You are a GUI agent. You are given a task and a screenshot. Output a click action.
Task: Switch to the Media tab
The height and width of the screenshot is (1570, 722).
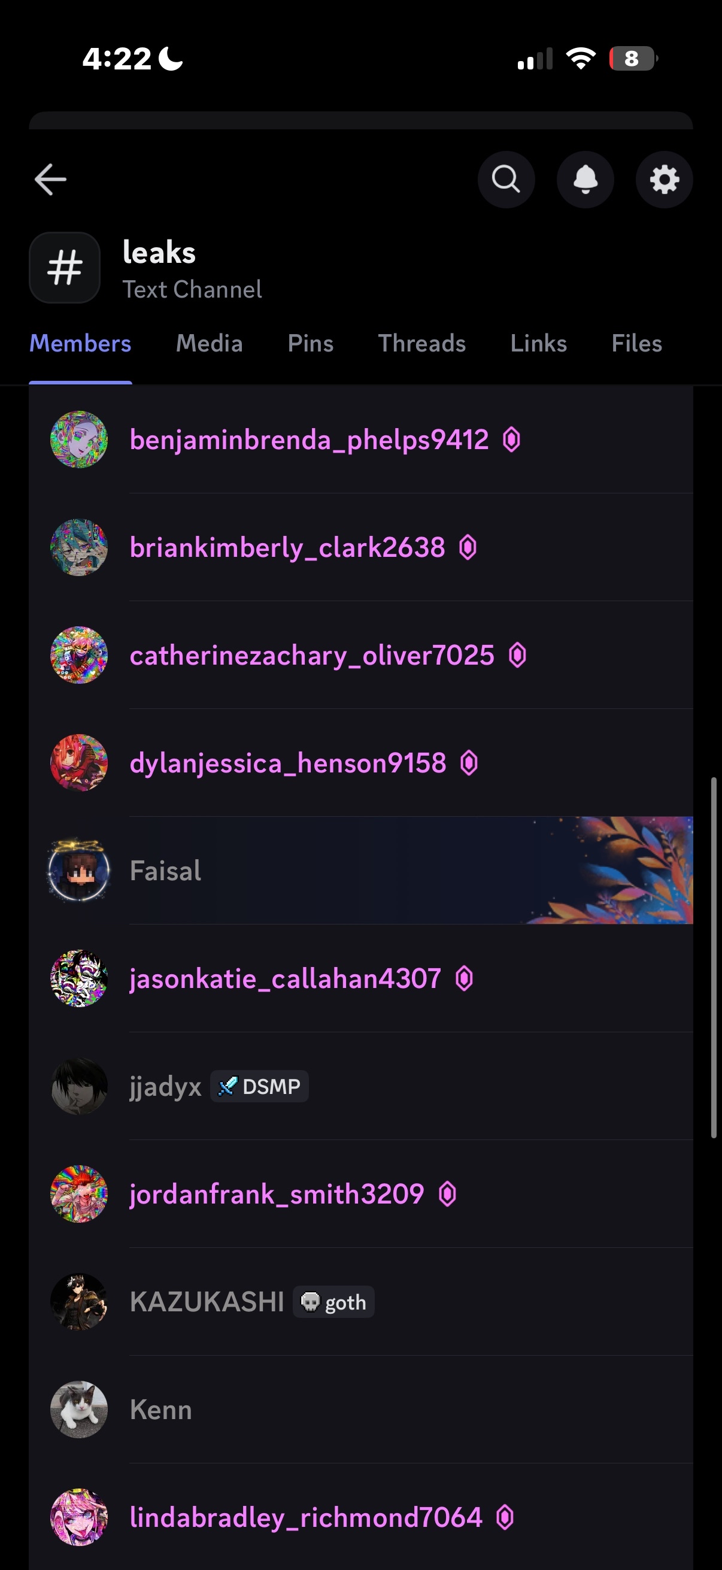(209, 343)
